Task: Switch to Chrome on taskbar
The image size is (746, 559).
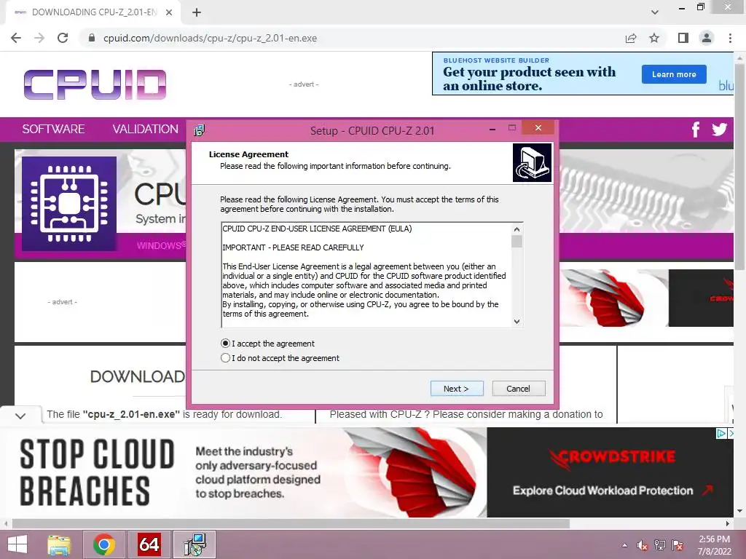Action: [104, 544]
